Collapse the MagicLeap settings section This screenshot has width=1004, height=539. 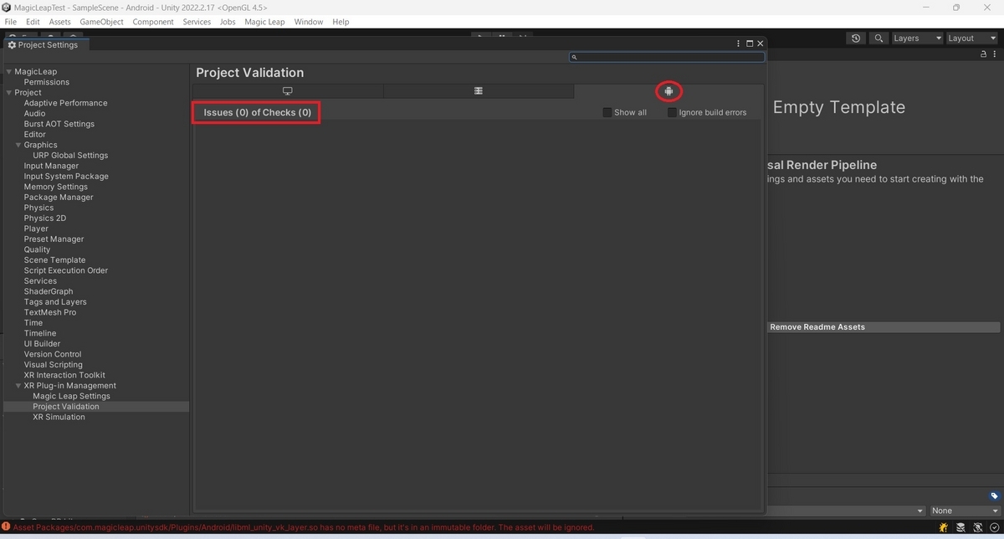tap(9, 72)
